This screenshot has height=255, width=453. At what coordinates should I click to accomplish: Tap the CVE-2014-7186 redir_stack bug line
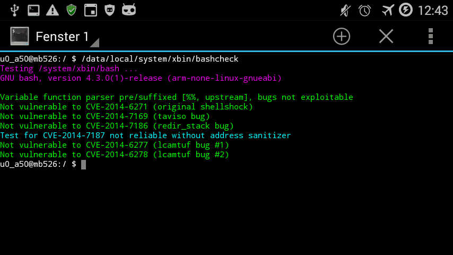tap(117, 126)
